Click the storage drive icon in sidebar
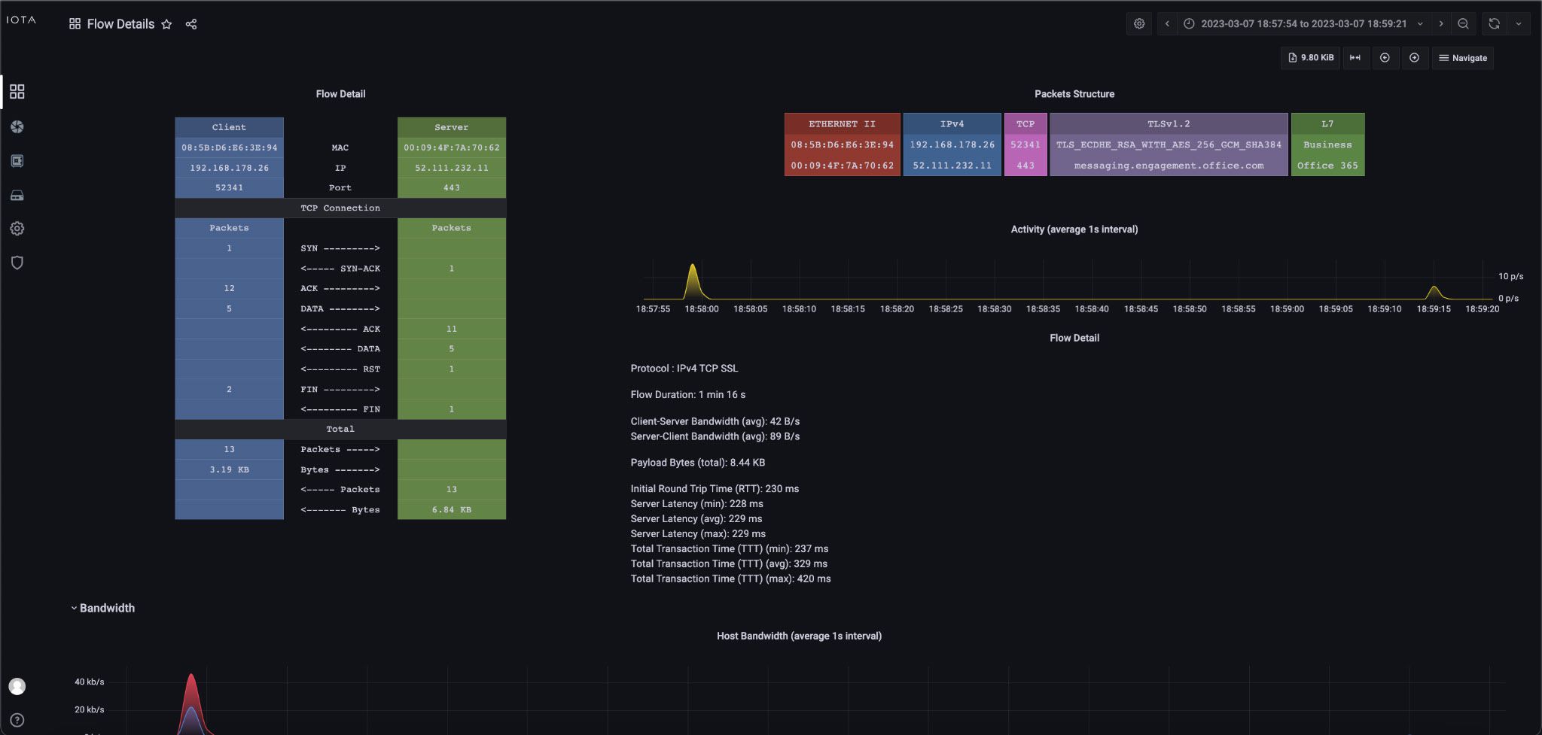The height and width of the screenshot is (735, 1542). (17, 196)
